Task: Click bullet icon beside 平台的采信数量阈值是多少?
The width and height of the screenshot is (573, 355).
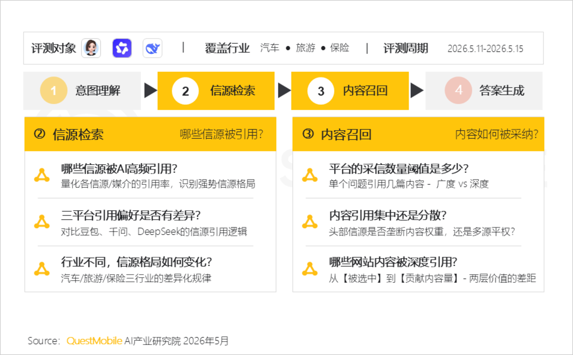Action: click(310, 175)
